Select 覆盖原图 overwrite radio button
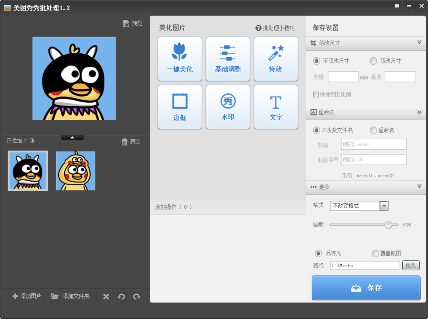Screen dimensions: 428x319 pos(376,253)
